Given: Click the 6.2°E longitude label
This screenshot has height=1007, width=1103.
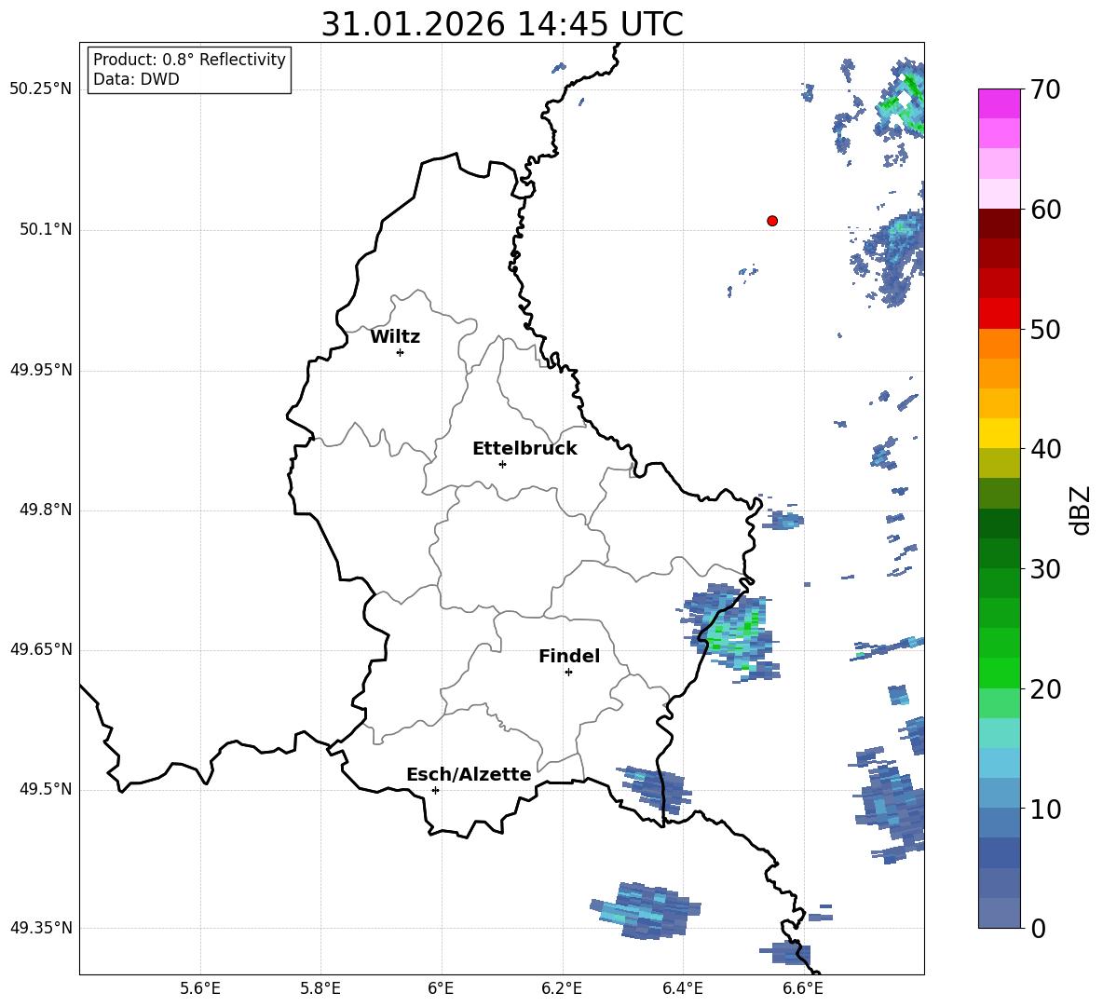Looking at the screenshot, I should click(x=562, y=988).
